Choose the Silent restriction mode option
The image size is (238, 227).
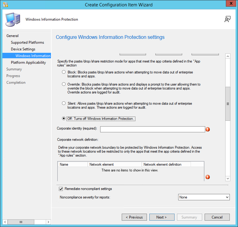64,103
